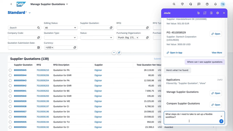Expand the Quotation Type dropdown
Image resolution: width=233 pixels, height=131 pixels.
[60, 38]
